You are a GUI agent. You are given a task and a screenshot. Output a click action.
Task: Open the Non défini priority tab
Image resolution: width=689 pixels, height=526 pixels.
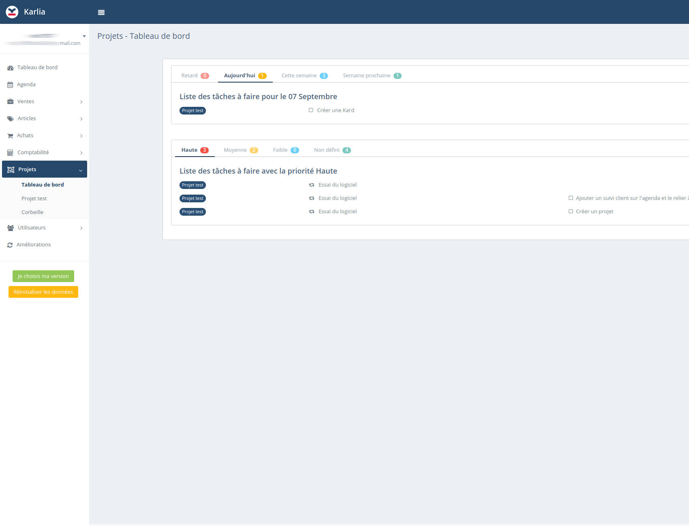pos(332,150)
